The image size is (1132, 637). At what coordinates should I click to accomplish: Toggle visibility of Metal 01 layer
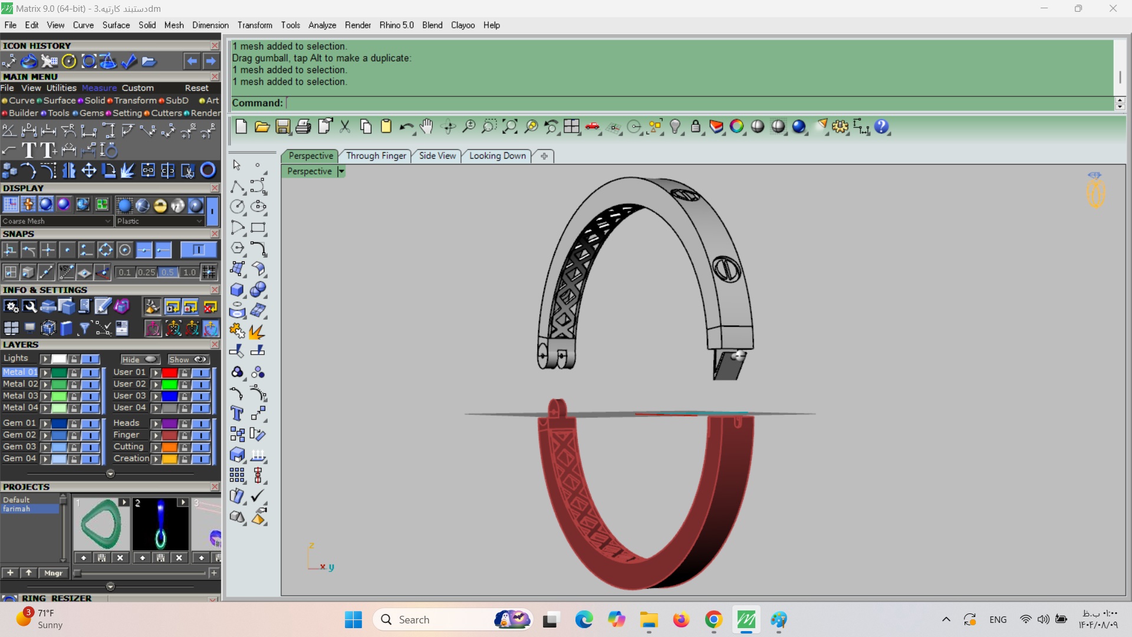coord(90,373)
